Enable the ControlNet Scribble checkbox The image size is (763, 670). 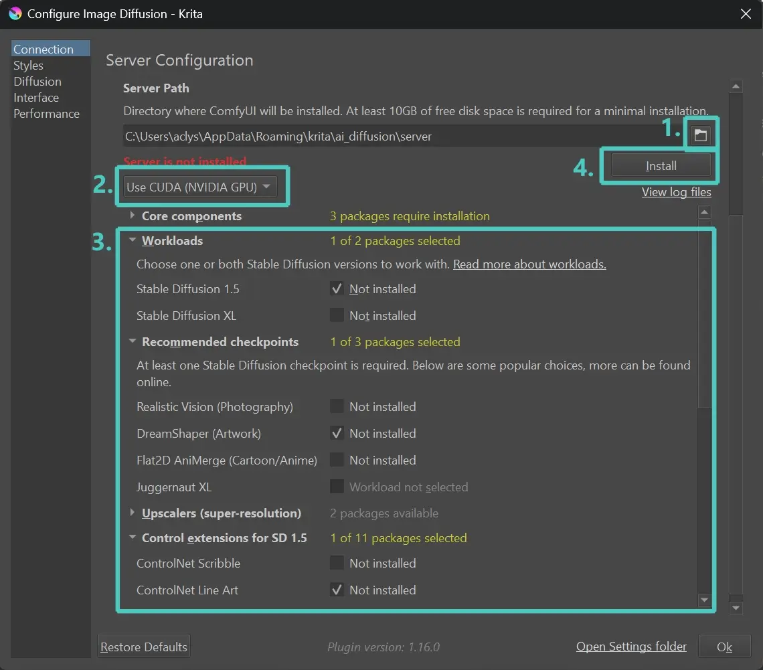tap(337, 563)
